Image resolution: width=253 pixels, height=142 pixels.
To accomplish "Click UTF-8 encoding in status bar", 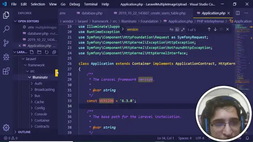I will (x=200, y=138).
